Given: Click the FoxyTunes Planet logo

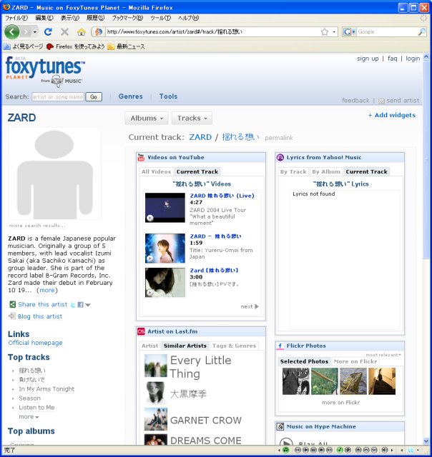Looking at the screenshot, I should (x=45, y=71).
